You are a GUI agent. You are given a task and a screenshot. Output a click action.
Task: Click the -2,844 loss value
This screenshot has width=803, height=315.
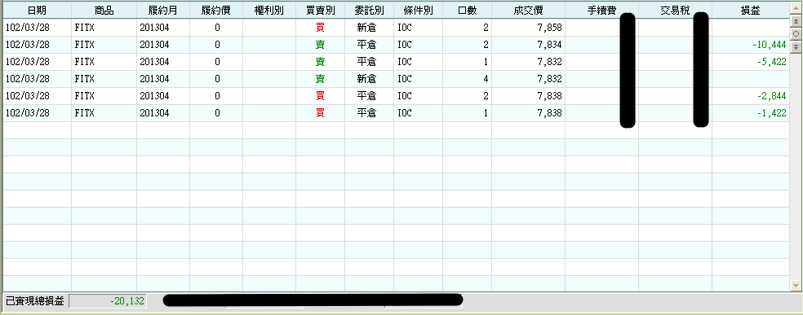click(x=771, y=96)
